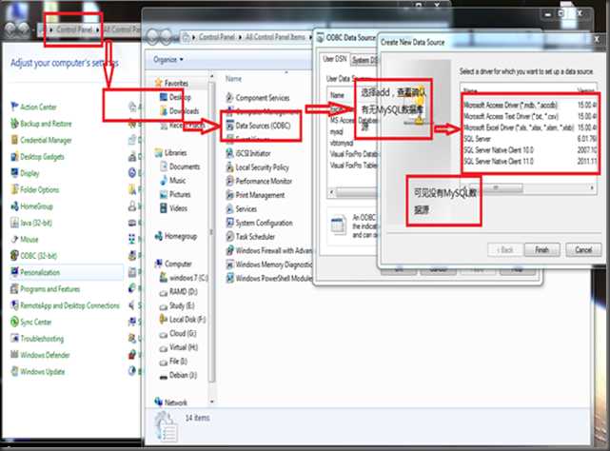Open HomeGroup icon in Control Panel
This screenshot has height=451, width=610.
pyautogui.click(x=15, y=206)
